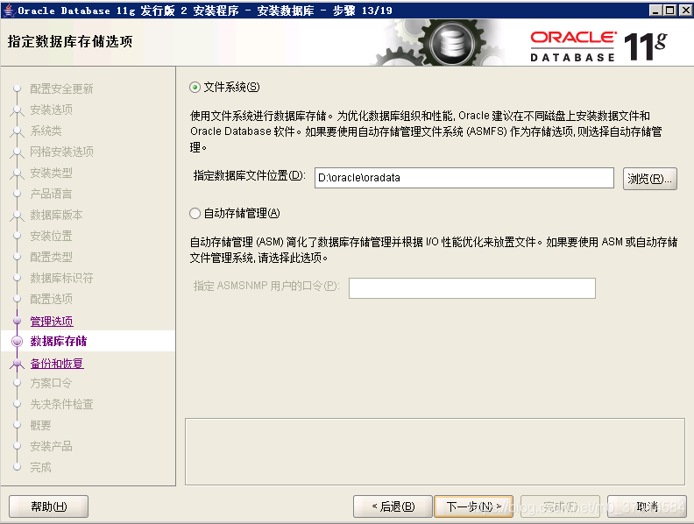
Task: Click the 完成 step label in sidebar
Action: (x=40, y=467)
